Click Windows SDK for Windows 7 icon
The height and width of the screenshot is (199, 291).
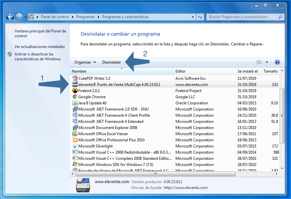(75, 164)
